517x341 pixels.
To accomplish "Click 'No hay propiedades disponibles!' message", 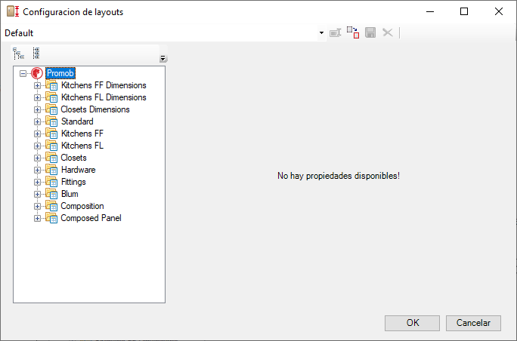I will point(339,176).
